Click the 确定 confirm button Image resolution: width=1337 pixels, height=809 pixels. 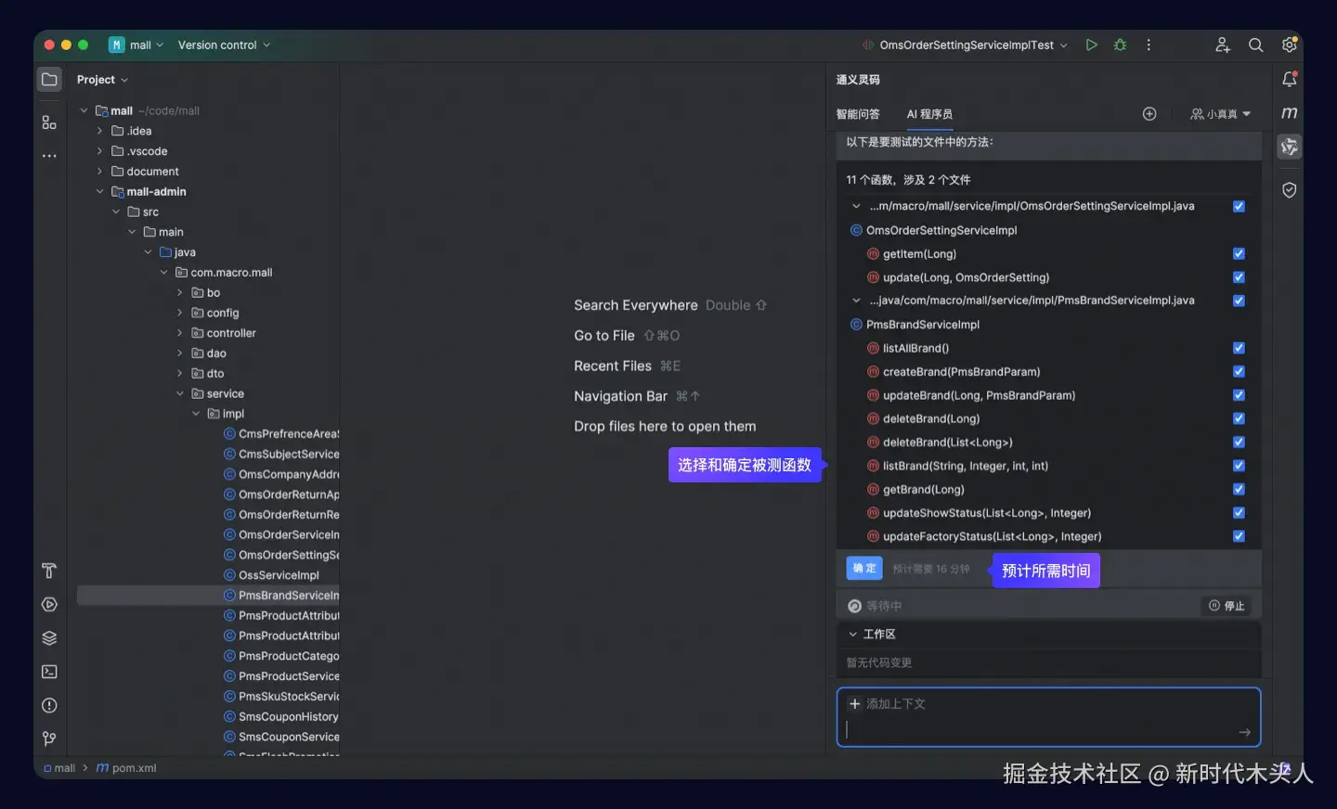click(864, 569)
